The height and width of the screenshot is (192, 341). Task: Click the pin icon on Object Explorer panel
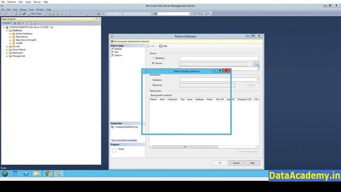97,19
